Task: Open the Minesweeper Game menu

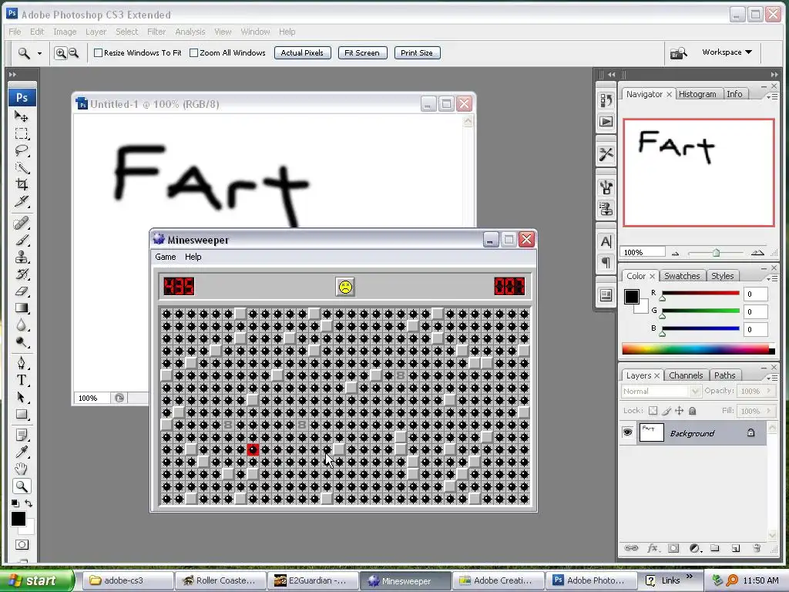Action: click(166, 257)
